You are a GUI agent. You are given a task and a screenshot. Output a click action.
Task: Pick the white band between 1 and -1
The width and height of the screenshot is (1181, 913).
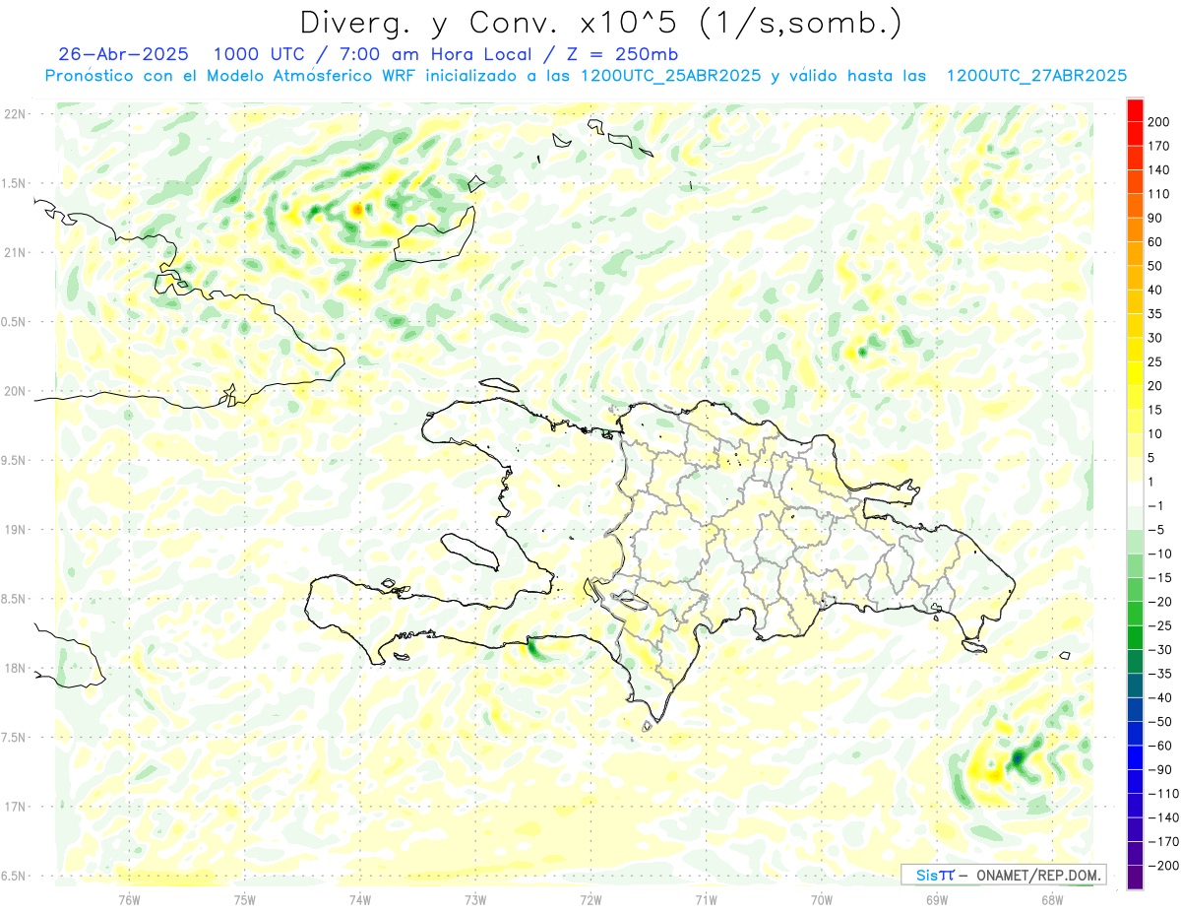(1135, 493)
